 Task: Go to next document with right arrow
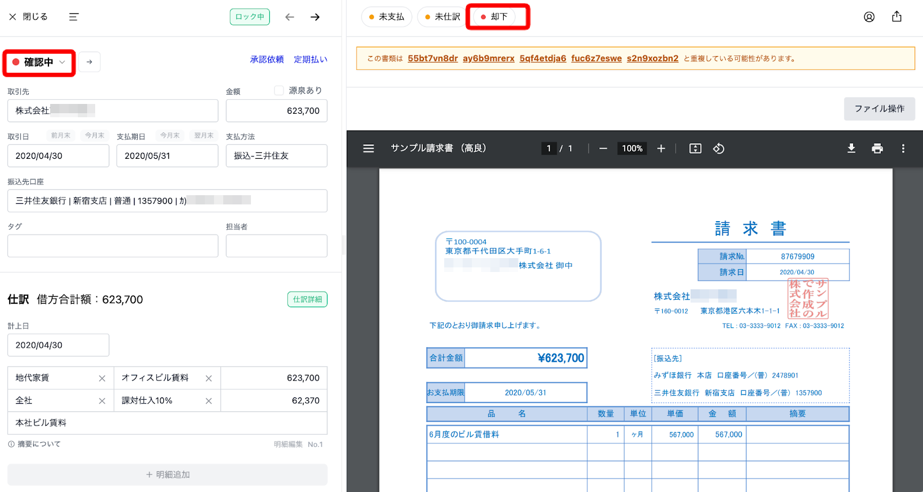pos(315,17)
